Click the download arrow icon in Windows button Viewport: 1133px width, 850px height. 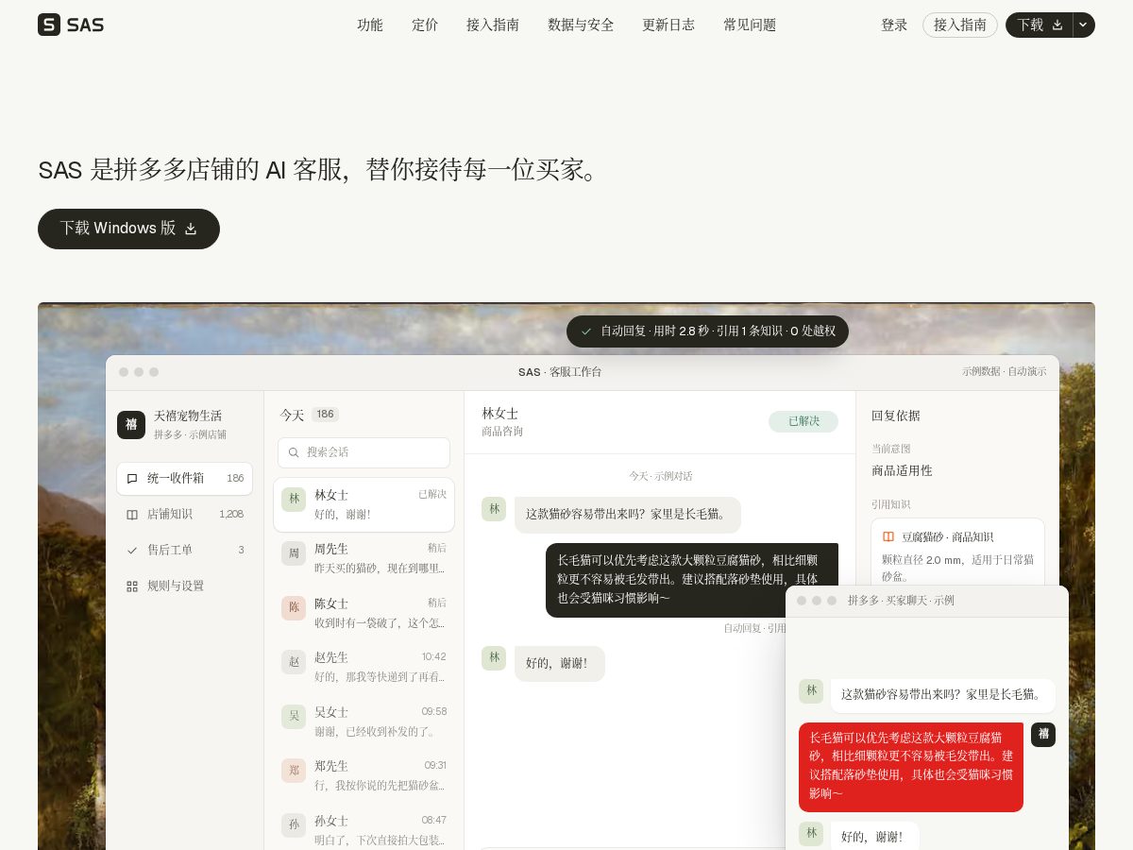coord(191,229)
